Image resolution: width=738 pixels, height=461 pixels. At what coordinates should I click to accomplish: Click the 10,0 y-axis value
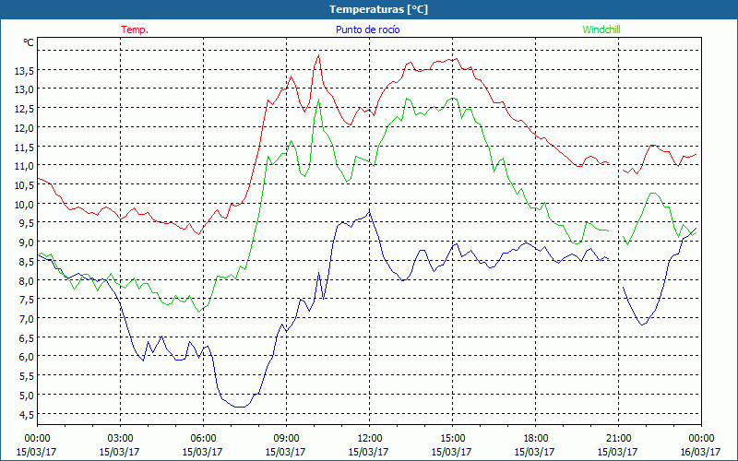pos(24,204)
